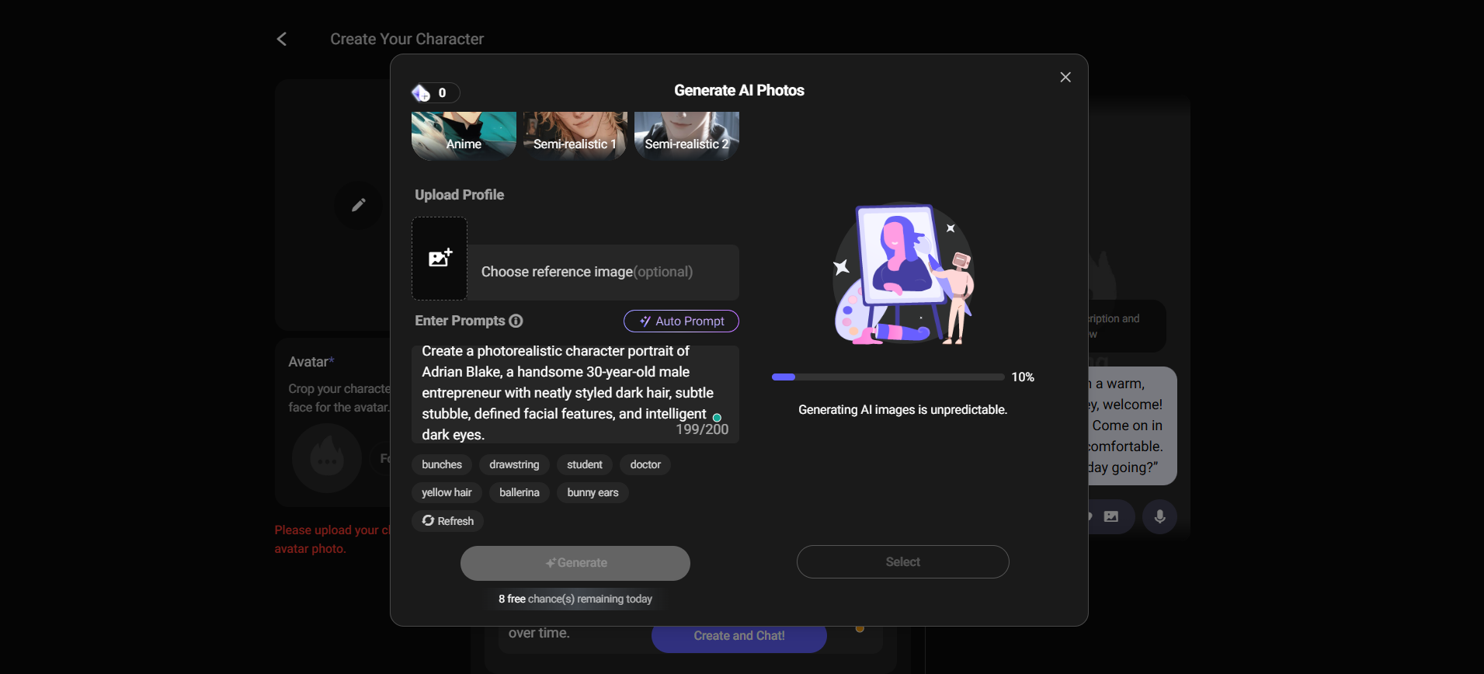Close the Generate AI Photos dialog
The width and height of the screenshot is (1484, 674).
pos(1065,77)
